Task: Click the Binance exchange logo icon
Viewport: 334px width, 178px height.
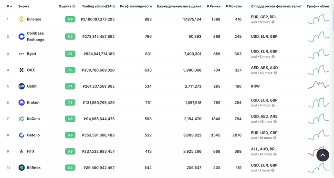Action: pos(21,19)
